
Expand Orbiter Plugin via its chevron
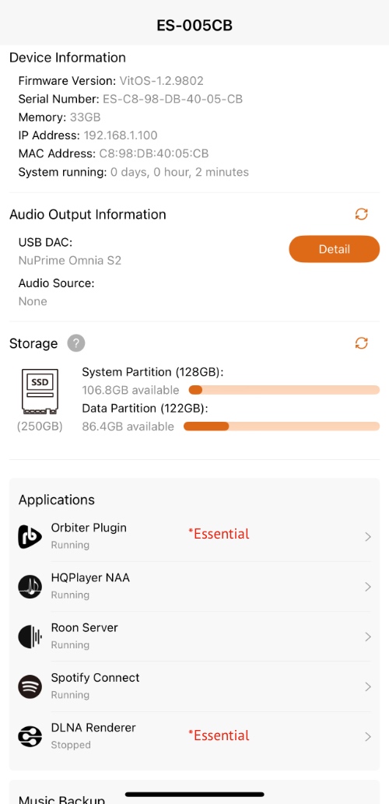tap(367, 537)
